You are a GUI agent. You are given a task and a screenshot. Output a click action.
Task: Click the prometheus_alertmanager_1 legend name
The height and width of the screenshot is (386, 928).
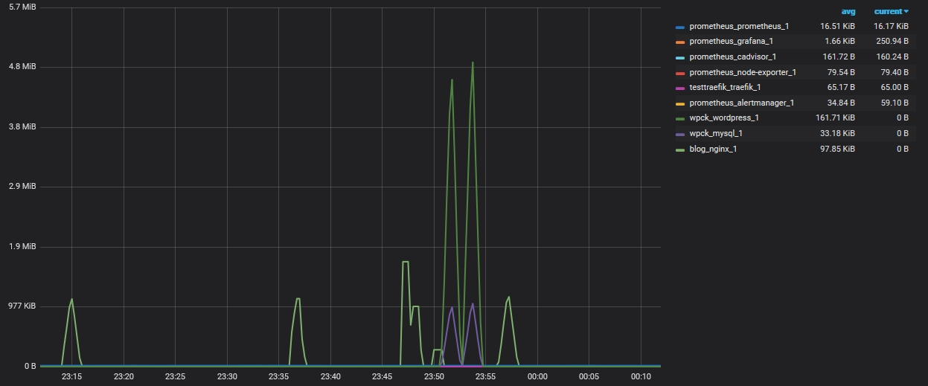[741, 103]
